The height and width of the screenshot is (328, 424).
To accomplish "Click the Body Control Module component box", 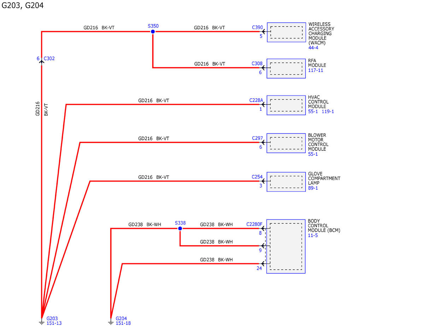I will [286, 246].
